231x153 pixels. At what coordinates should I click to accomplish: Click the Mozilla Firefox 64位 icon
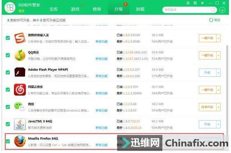20,141
